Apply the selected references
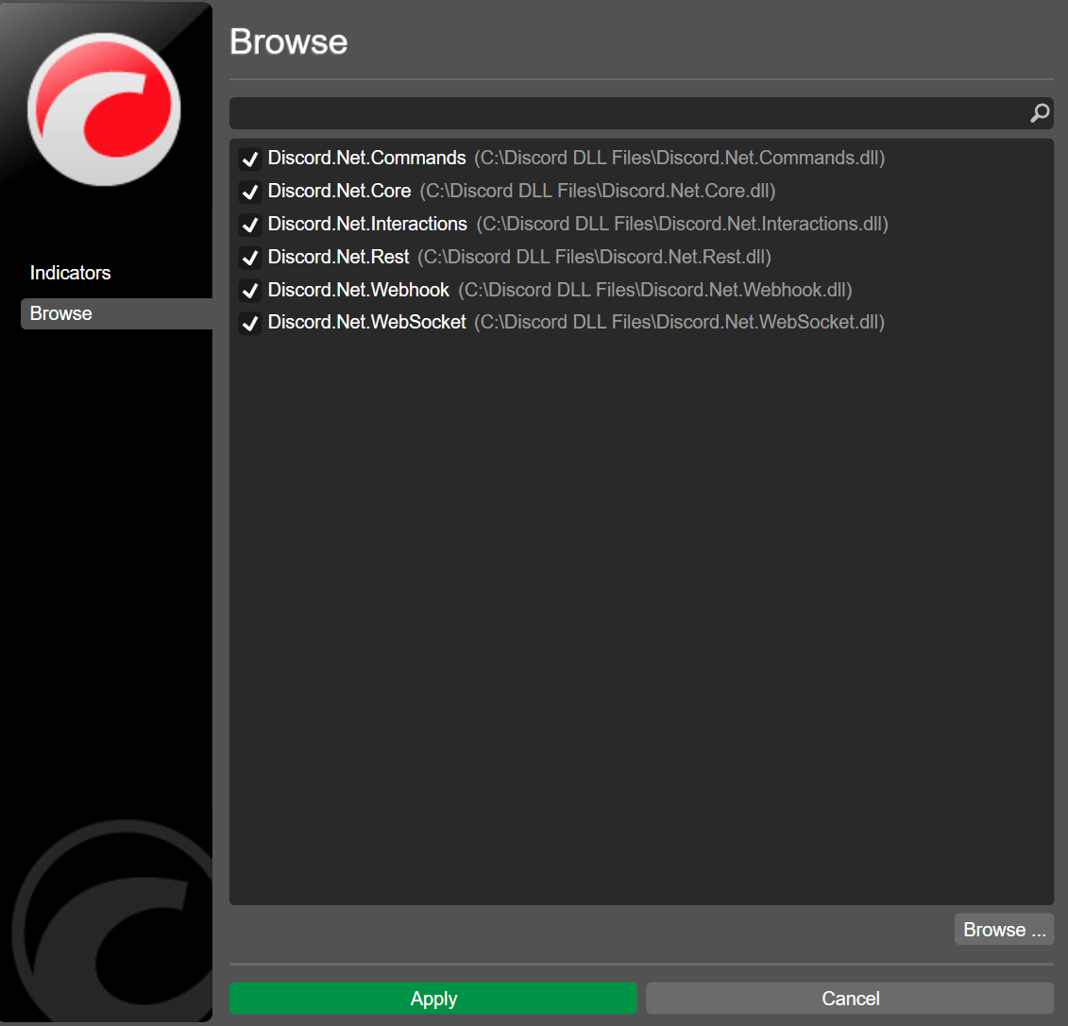The image size is (1068, 1026). (x=433, y=998)
